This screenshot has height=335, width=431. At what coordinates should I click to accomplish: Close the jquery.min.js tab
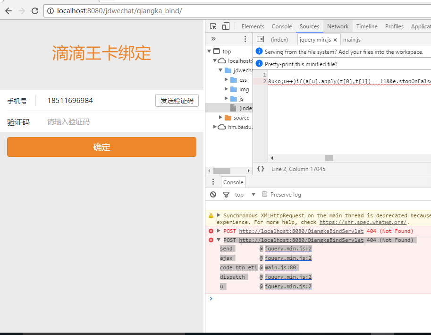(x=335, y=40)
